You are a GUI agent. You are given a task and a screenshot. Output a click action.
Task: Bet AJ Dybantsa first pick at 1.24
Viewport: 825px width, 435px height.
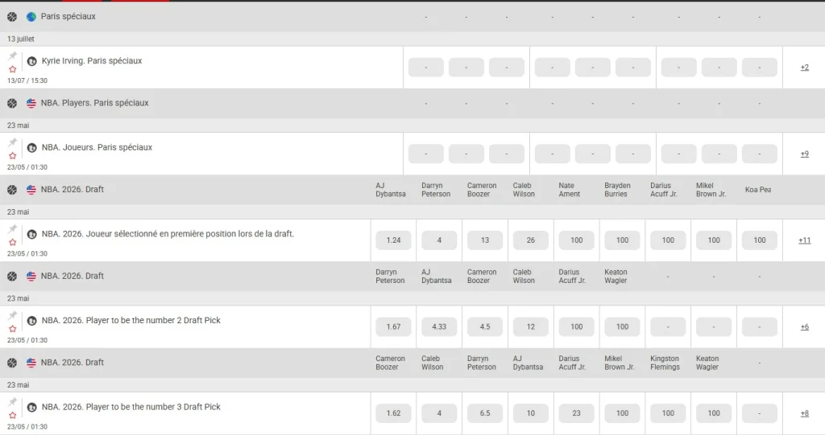pos(393,240)
